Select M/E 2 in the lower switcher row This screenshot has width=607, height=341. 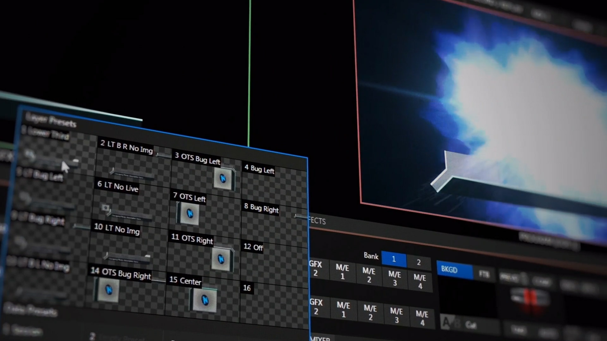(370, 313)
